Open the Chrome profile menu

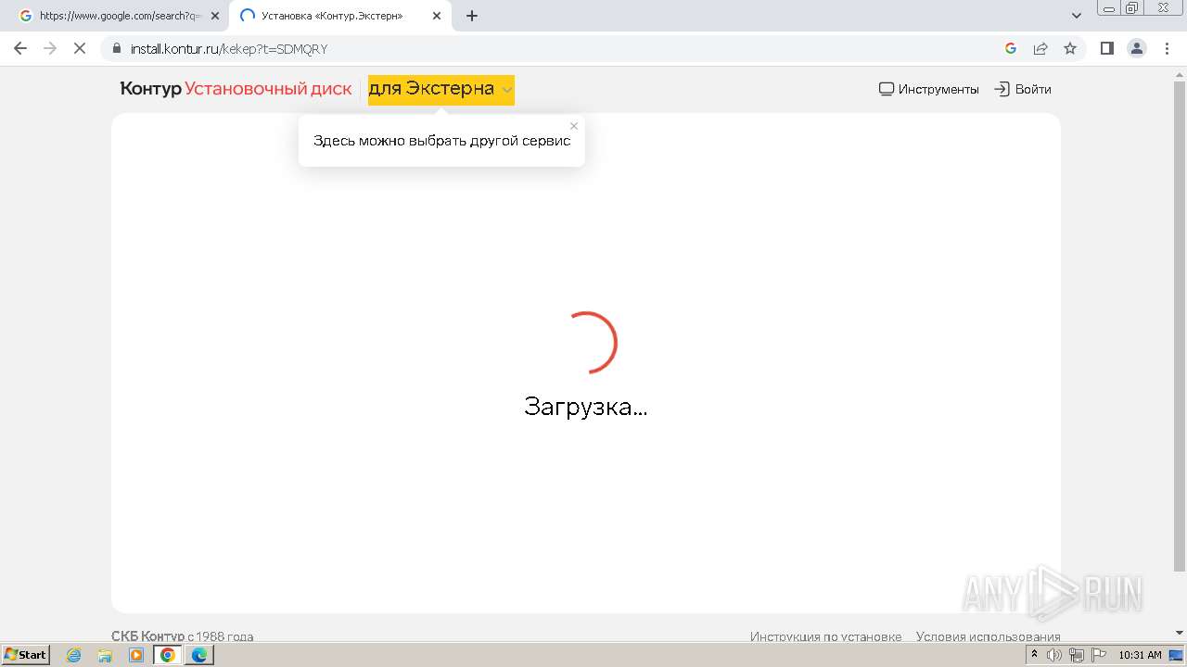pos(1137,48)
